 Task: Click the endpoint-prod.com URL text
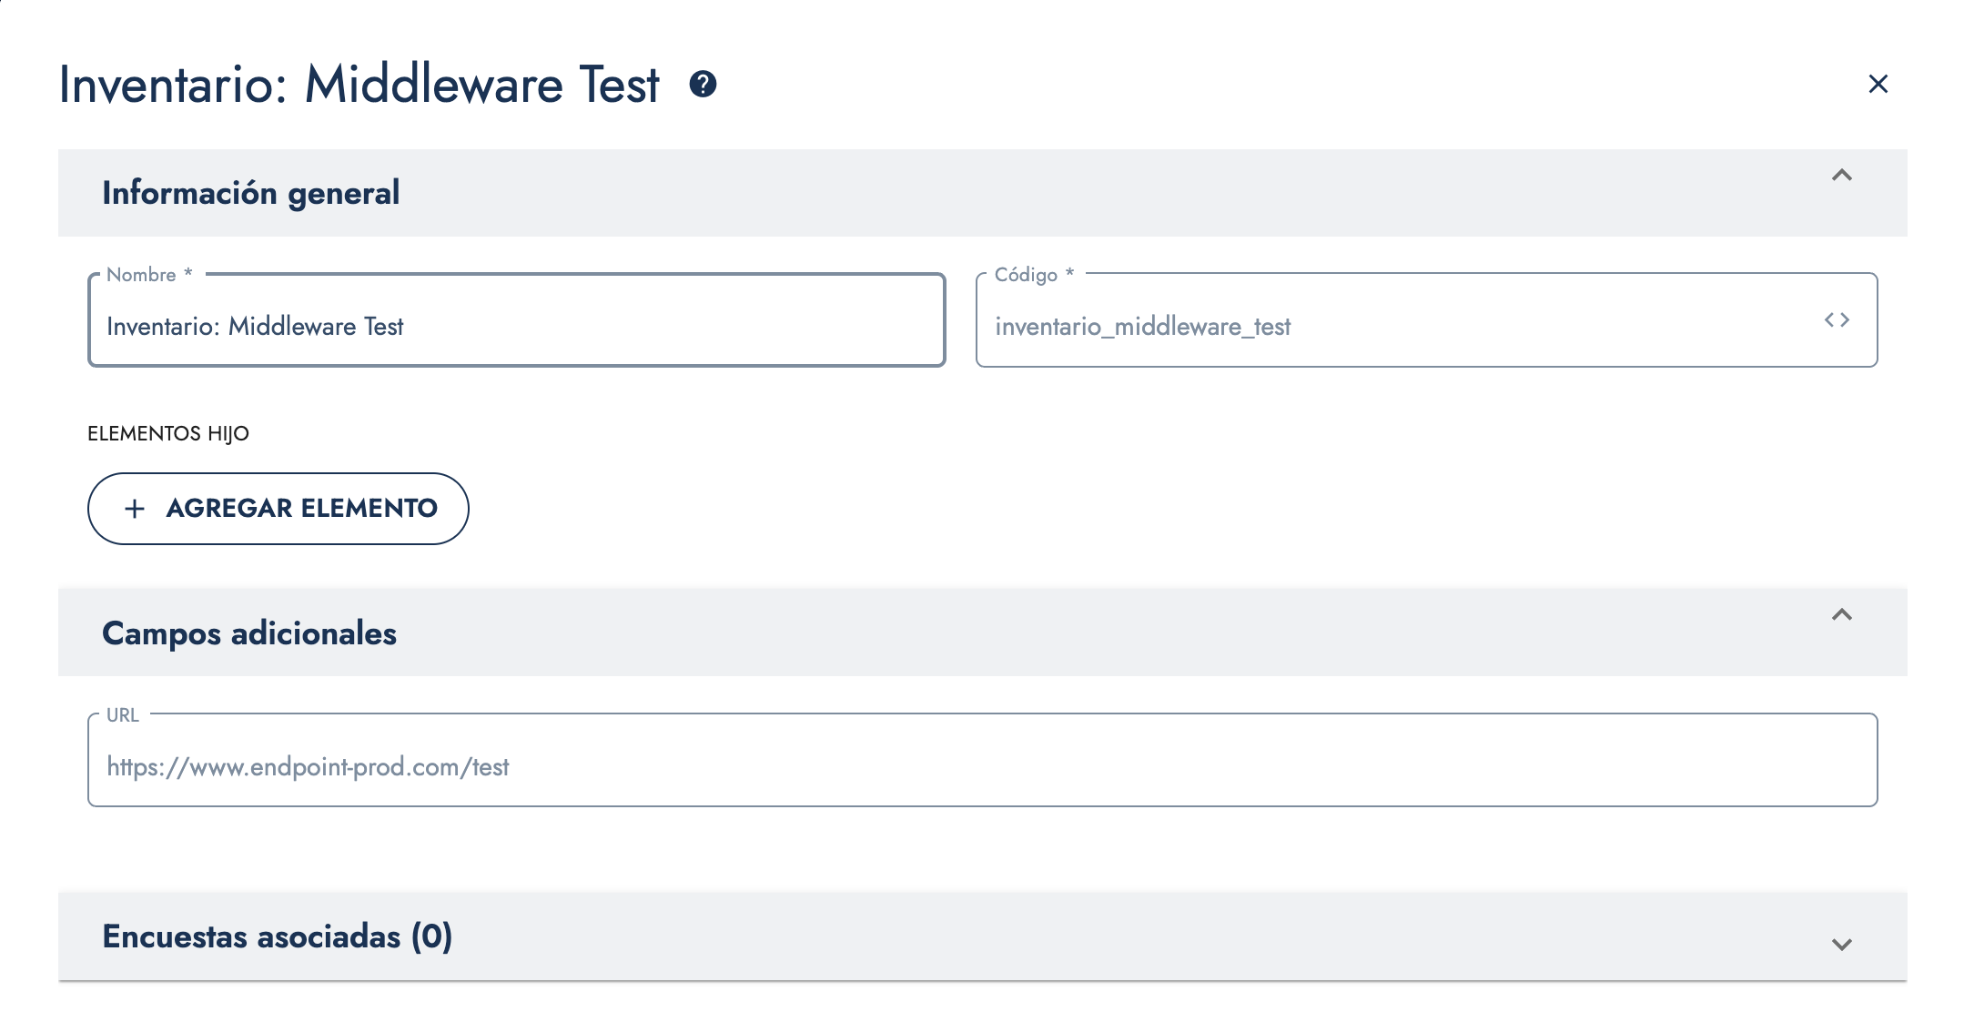coord(308,767)
